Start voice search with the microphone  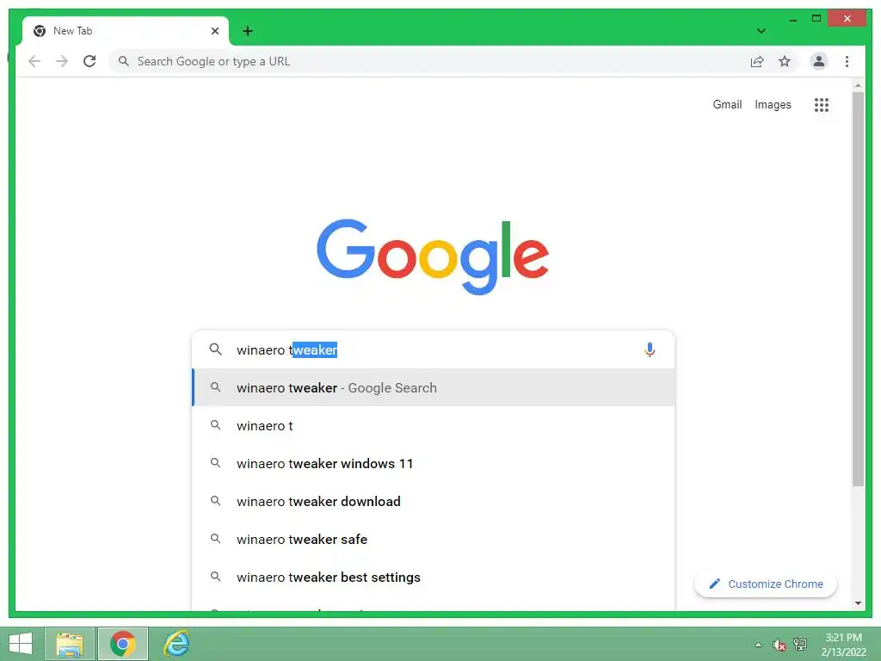[x=650, y=349]
